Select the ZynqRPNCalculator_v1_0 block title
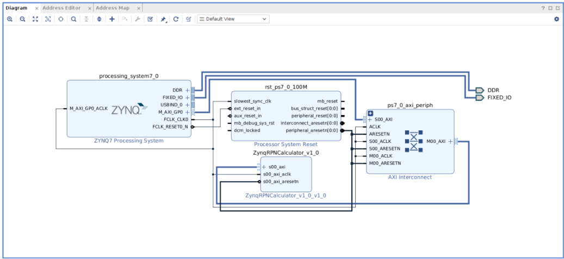 [x=286, y=153]
